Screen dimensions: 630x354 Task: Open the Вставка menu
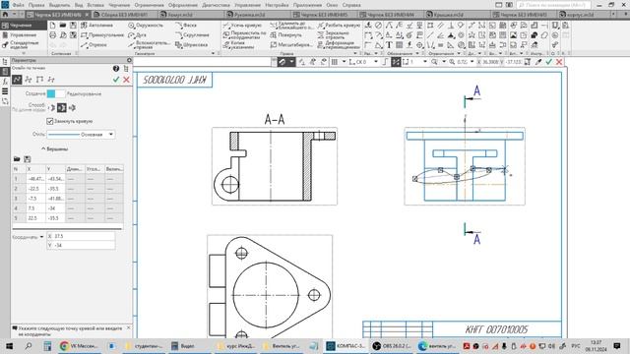pos(95,5)
